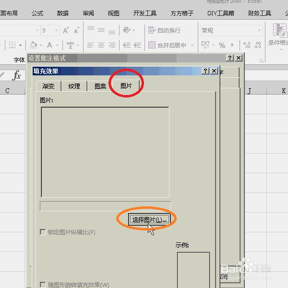Click the font color A icon
288x288 pixels.
click(x=49, y=45)
